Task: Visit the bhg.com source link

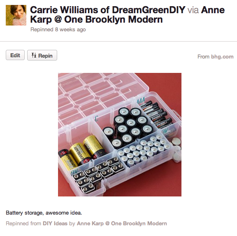Action: (222, 56)
